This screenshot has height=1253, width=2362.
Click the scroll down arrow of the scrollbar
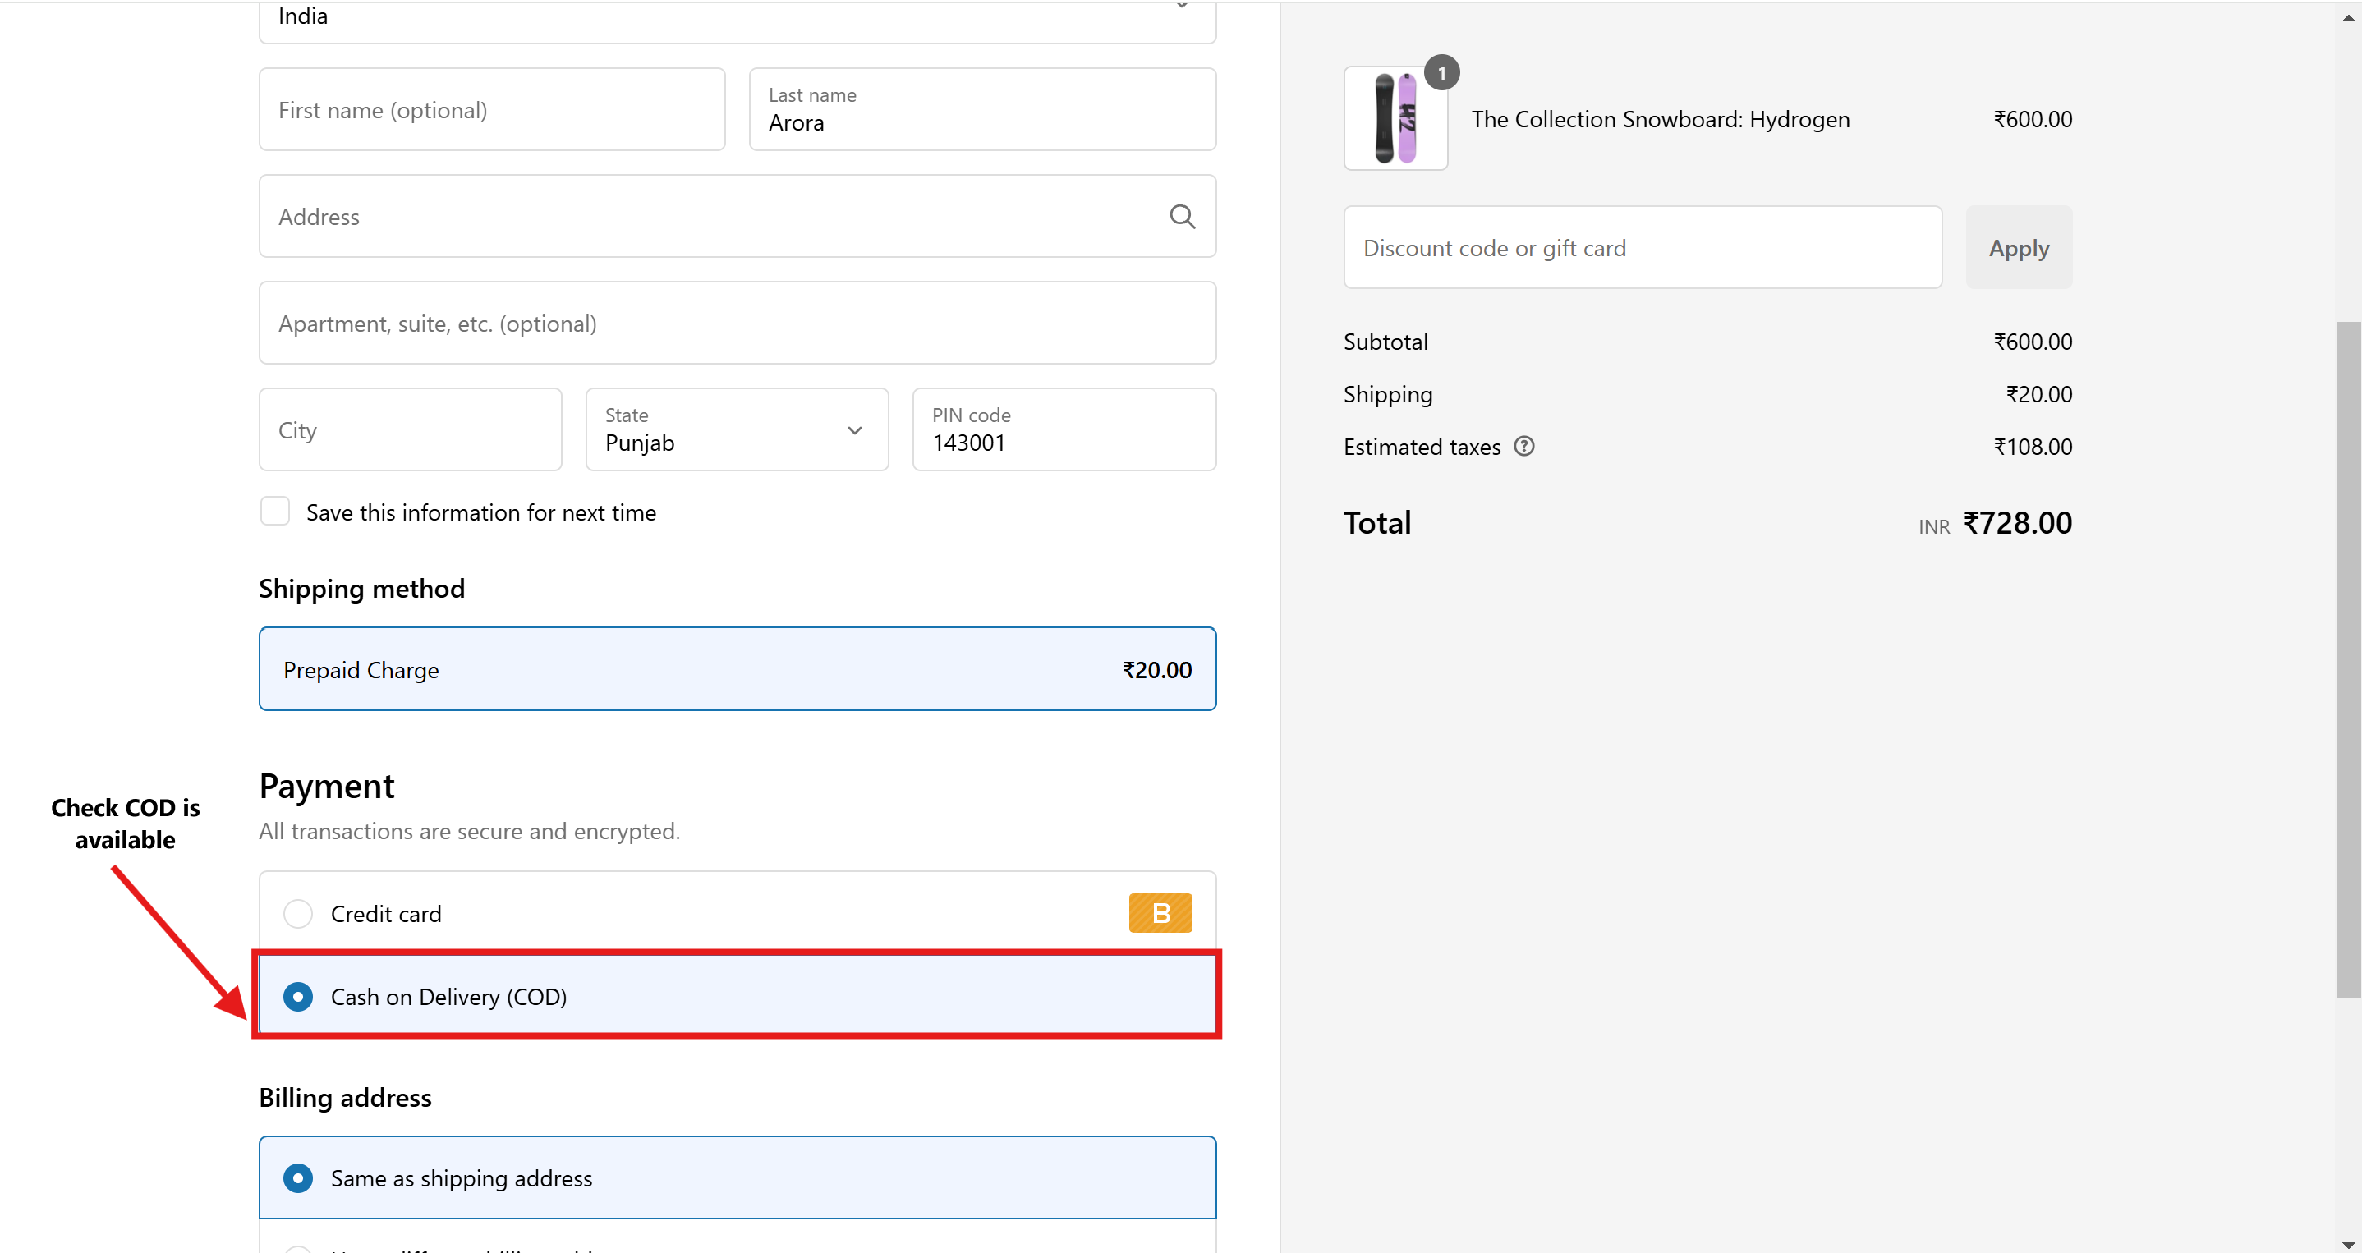coord(2347,1244)
